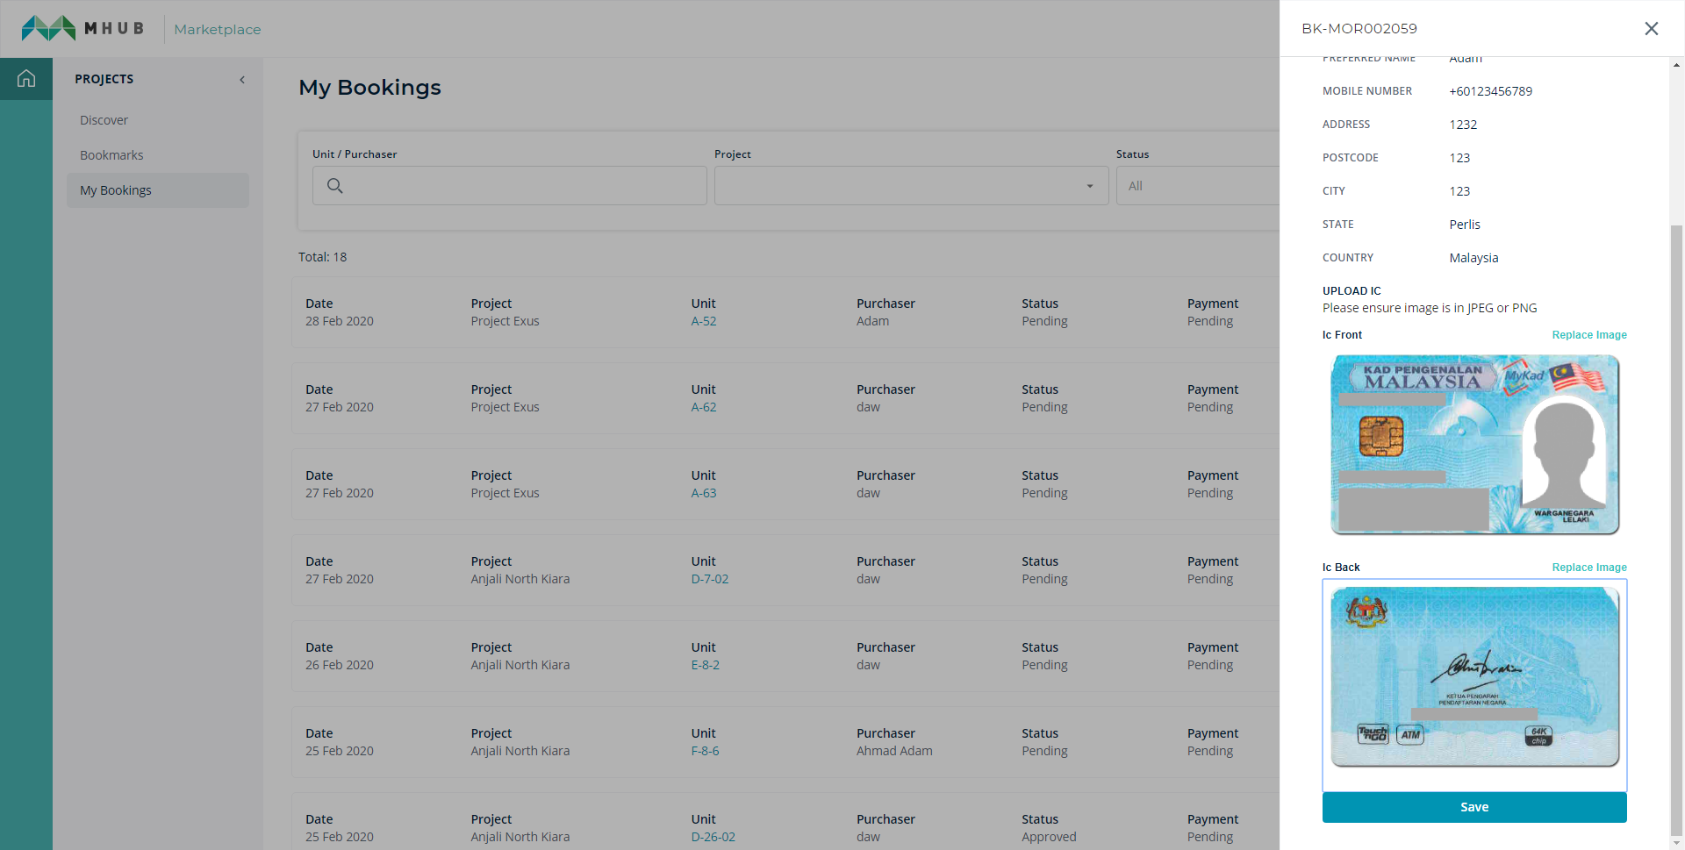This screenshot has width=1685, height=850.
Task: Click the Marketplace header link
Action: click(x=218, y=30)
